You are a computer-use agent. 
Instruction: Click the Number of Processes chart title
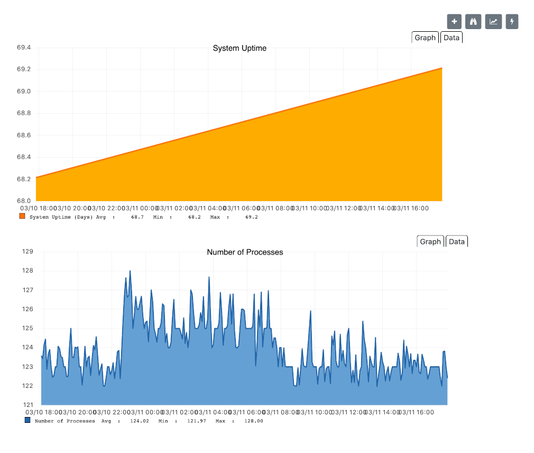[245, 252]
